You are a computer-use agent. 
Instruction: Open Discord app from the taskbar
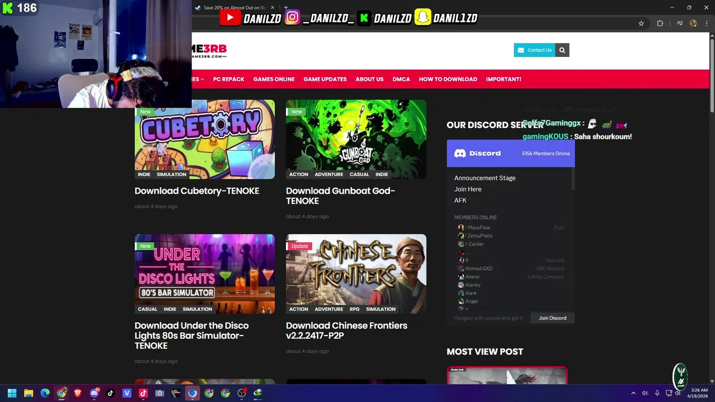[x=94, y=393]
